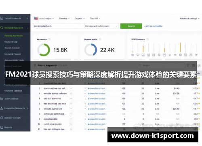Open the Domain and subdomains dropdown
Viewport: 202px width, 146px height.
coord(101,26)
